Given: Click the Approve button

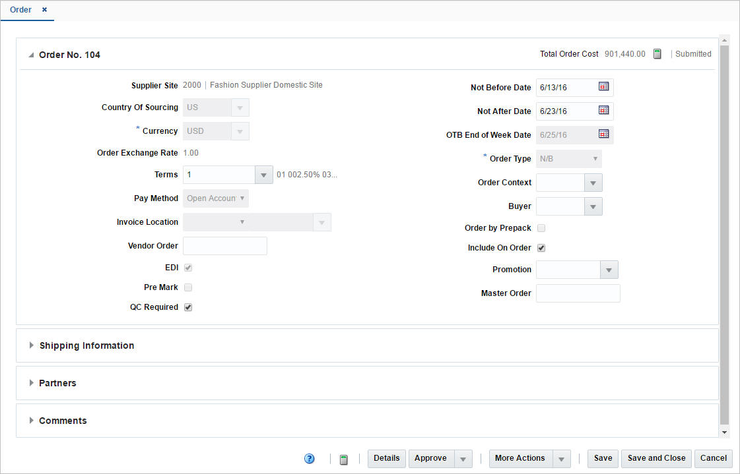Looking at the screenshot, I should coord(431,458).
